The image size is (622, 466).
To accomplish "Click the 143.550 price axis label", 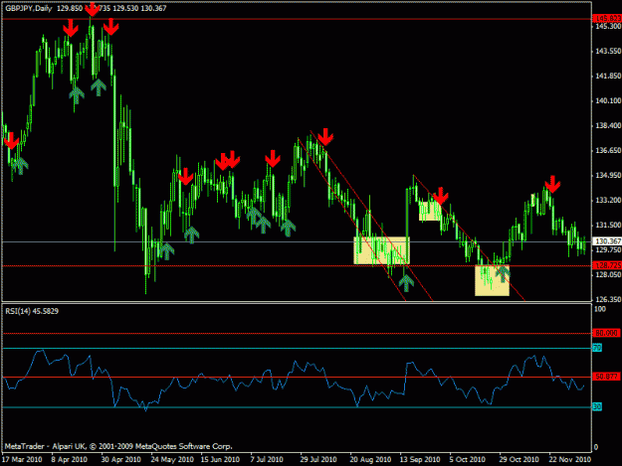I will [x=608, y=51].
